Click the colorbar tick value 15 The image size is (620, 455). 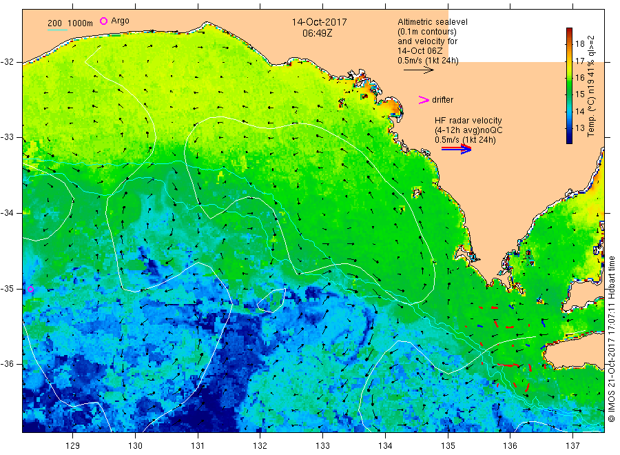pos(579,94)
